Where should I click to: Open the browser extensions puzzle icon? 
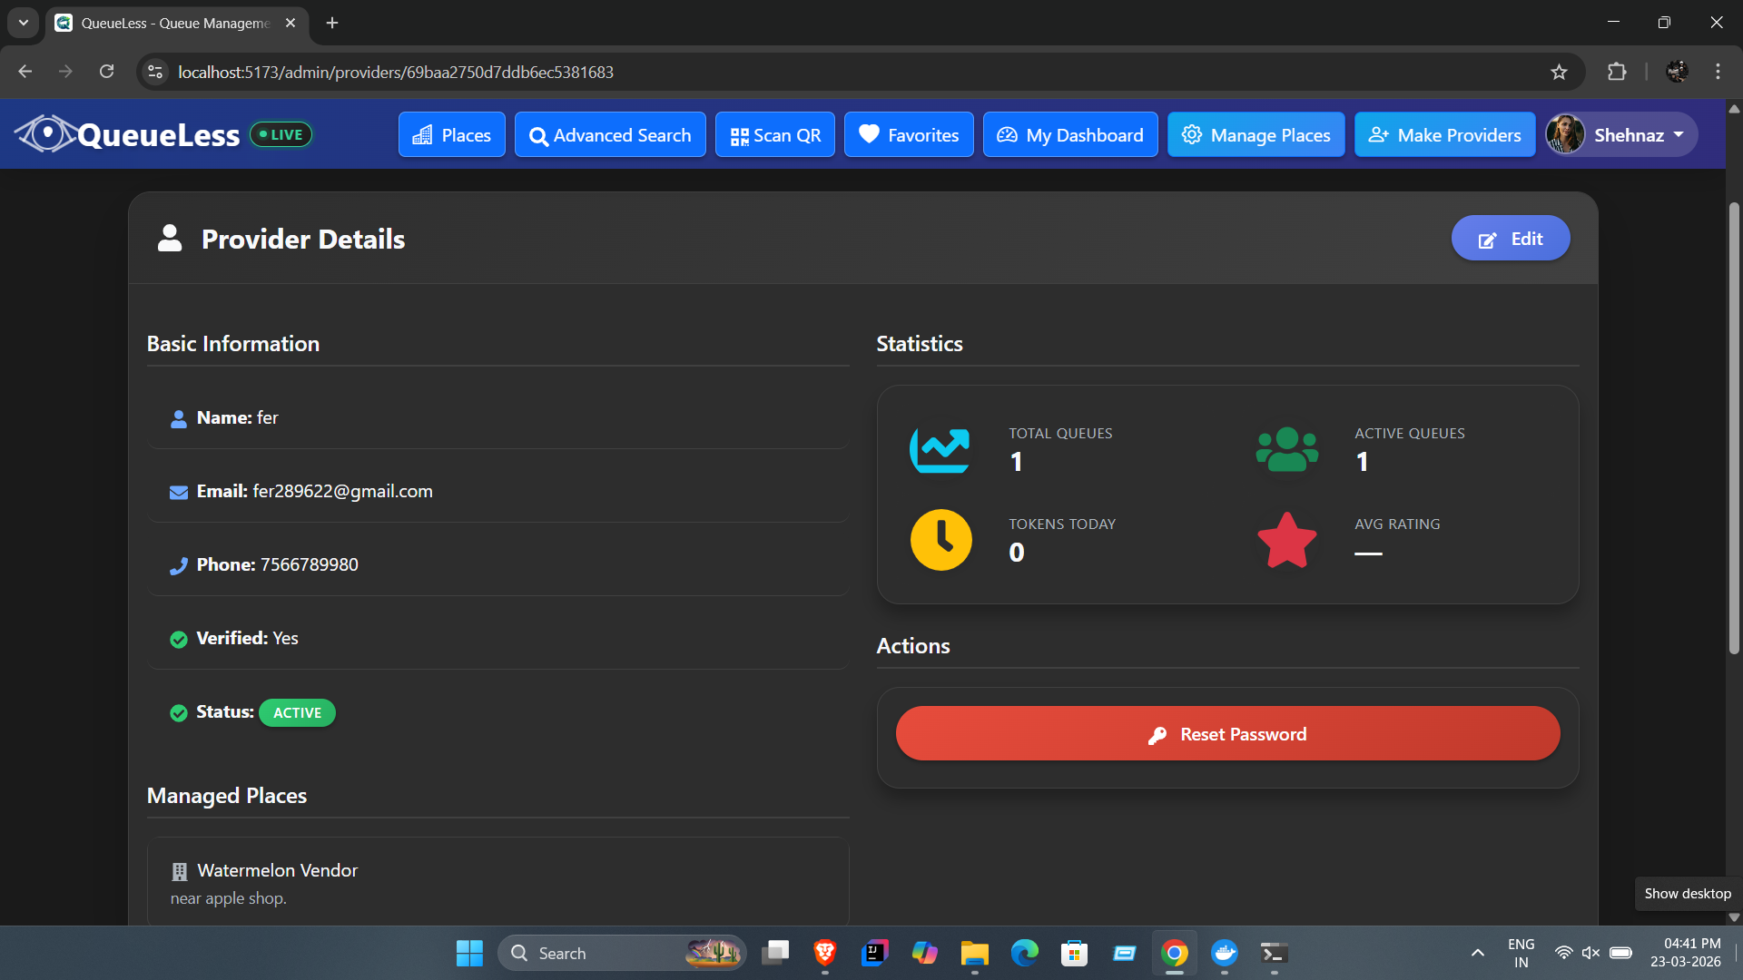pos(1616,72)
